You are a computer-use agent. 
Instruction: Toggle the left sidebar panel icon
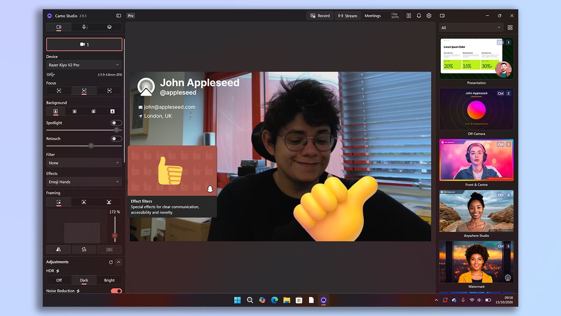click(119, 15)
